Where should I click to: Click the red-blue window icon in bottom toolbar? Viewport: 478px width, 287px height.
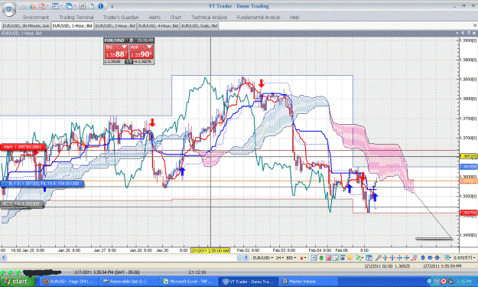pyautogui.click(x=343, y=258)
